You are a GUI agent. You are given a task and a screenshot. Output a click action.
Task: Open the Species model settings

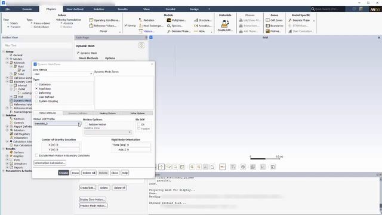coord(174,26)
